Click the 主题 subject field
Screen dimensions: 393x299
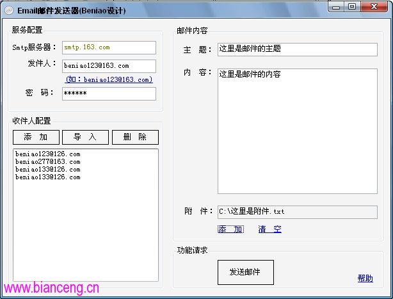[x=298, y=49]
